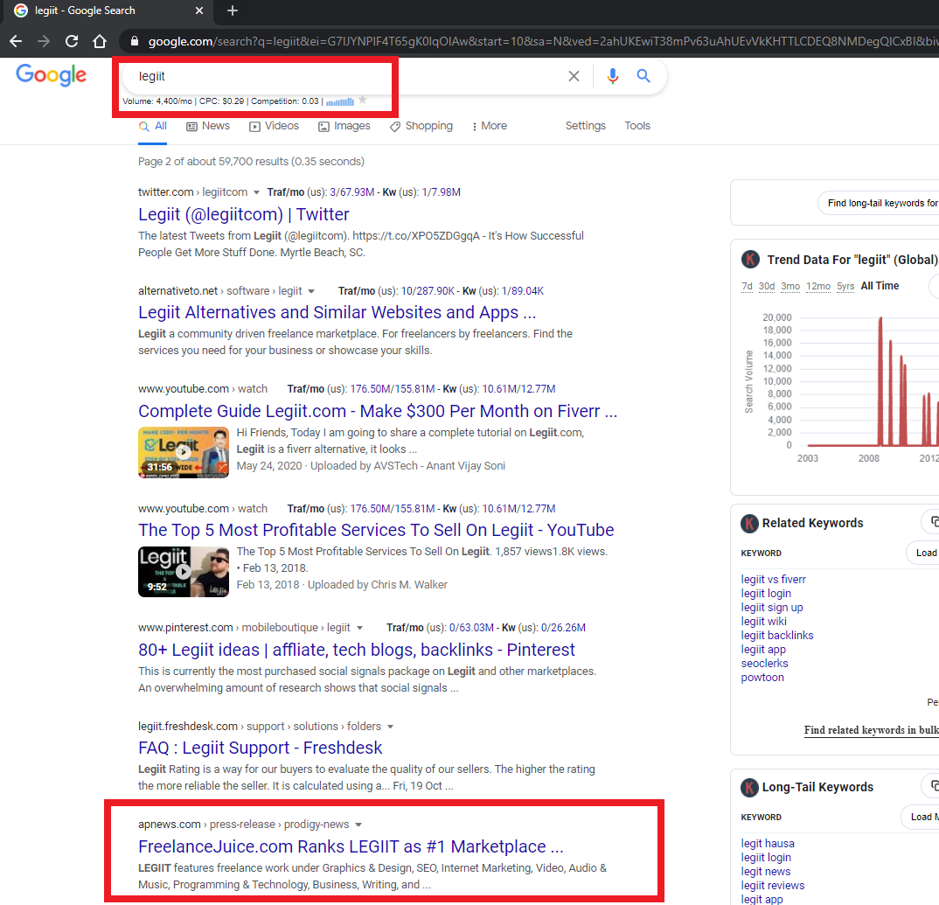Open a new tab with plus icon
Image resolution: width=939 pixels, height=905 pixels.
pos(233,10)
